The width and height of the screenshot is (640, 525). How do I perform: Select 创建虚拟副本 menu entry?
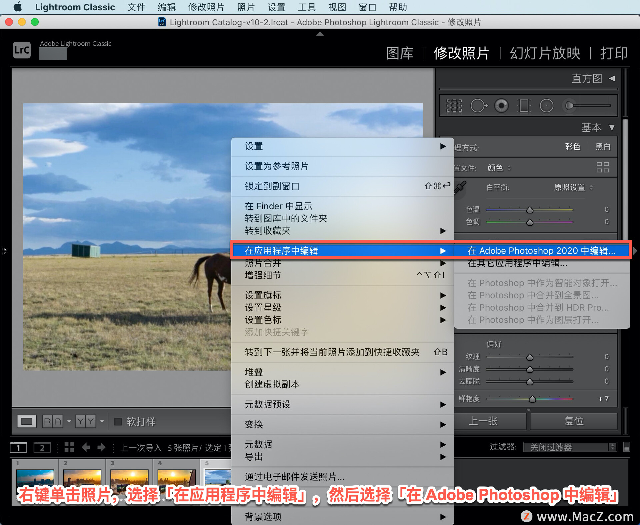(x=342, y=384)
